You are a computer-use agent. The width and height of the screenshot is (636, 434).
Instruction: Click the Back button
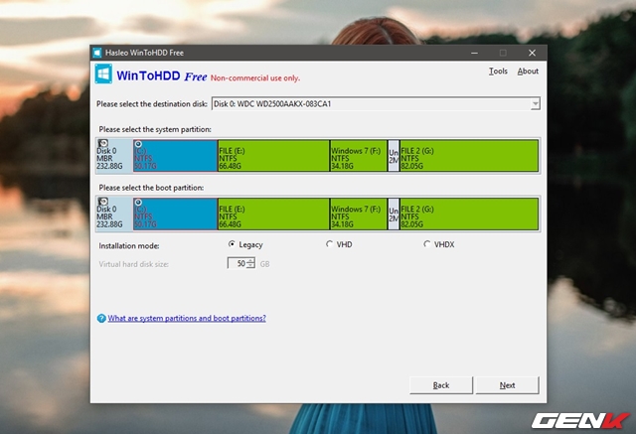(x=441, y=385)
